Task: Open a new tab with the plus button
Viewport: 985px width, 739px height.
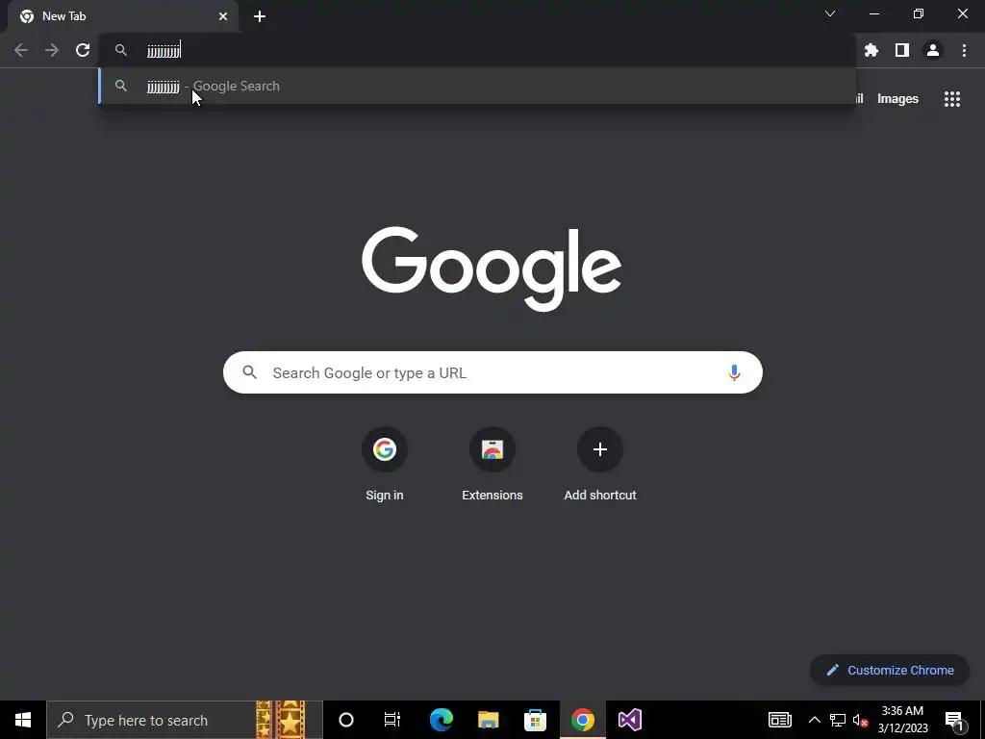Action: click(260, 16)
